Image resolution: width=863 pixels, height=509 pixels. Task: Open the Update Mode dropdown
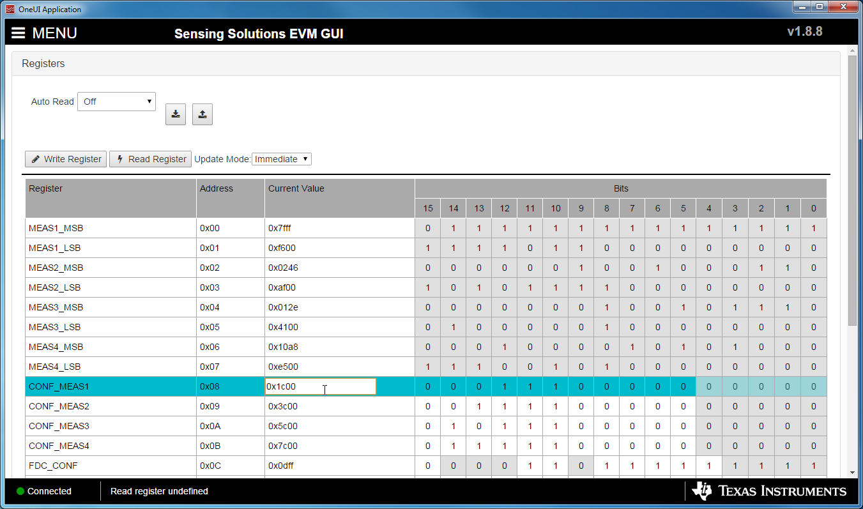coord(281,158)
